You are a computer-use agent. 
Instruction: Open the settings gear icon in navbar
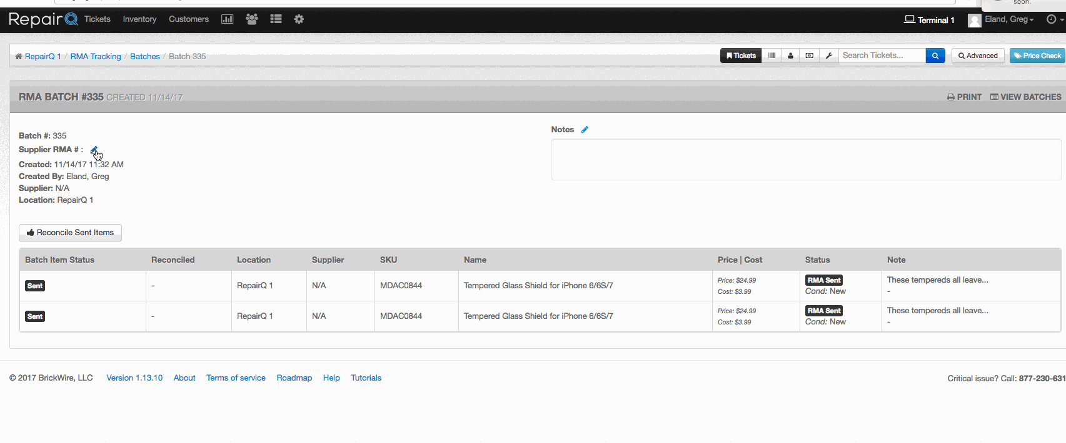299,19
